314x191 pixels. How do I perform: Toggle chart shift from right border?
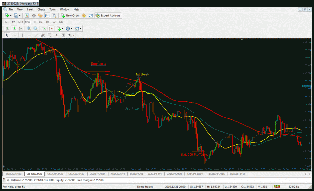click(51, 29)
